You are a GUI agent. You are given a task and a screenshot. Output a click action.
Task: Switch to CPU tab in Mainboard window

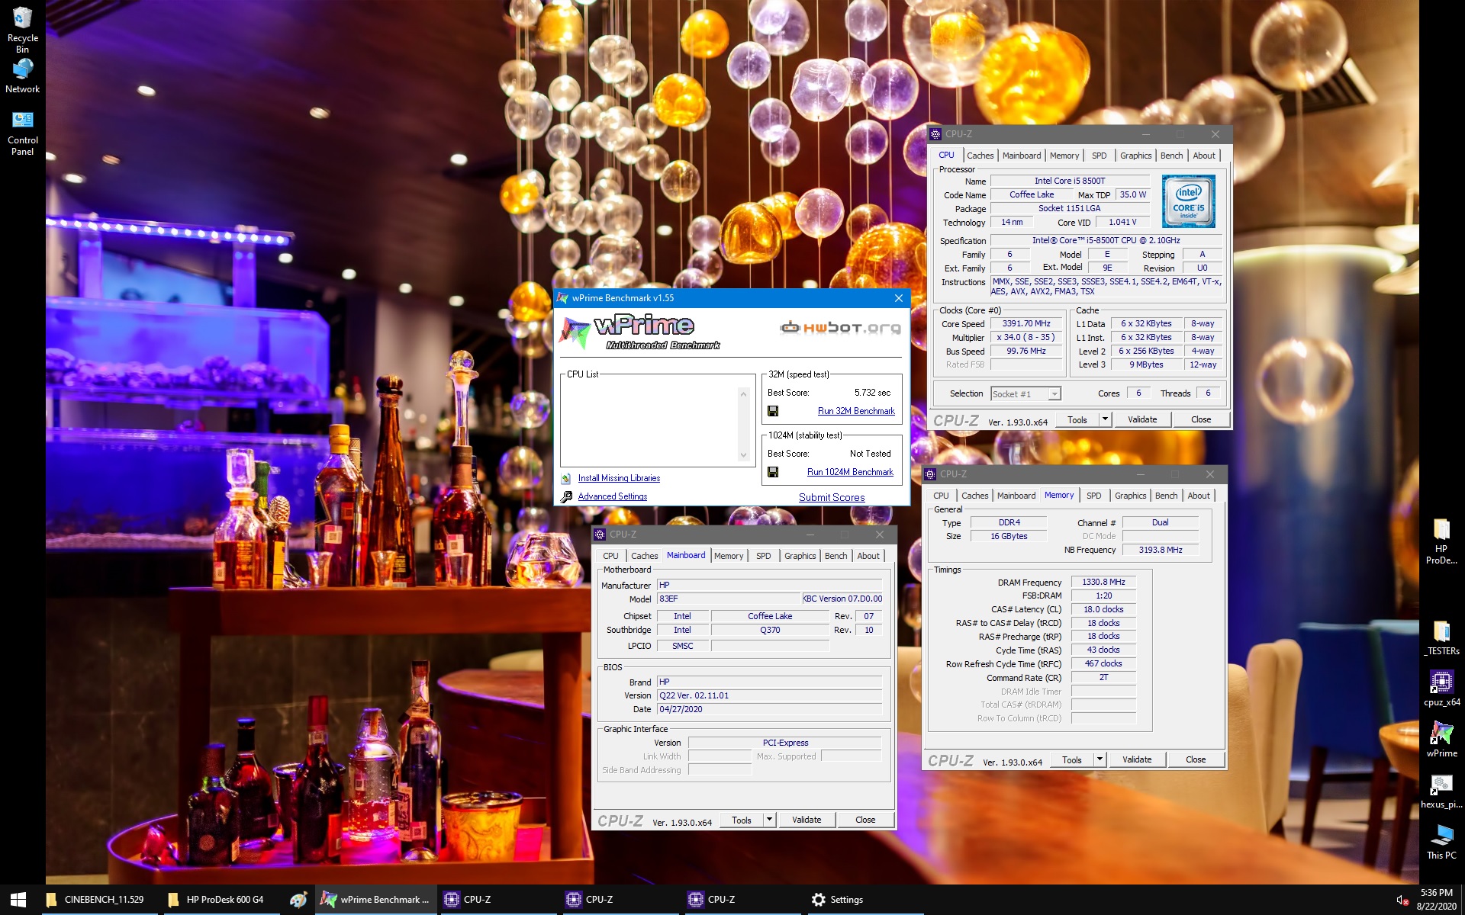[x=610, y=556]
